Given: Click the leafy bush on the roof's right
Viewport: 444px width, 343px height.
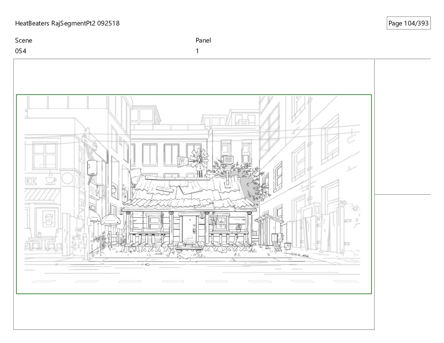Looking at the screenshot, I should pyautogui.click(x=254, y=184).
